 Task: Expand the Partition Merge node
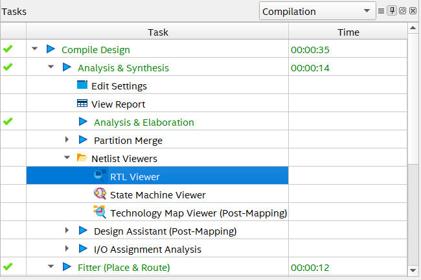coord(67,140)
